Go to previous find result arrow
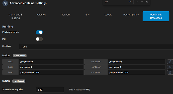173x94 pixels. (x=137, y=2)
